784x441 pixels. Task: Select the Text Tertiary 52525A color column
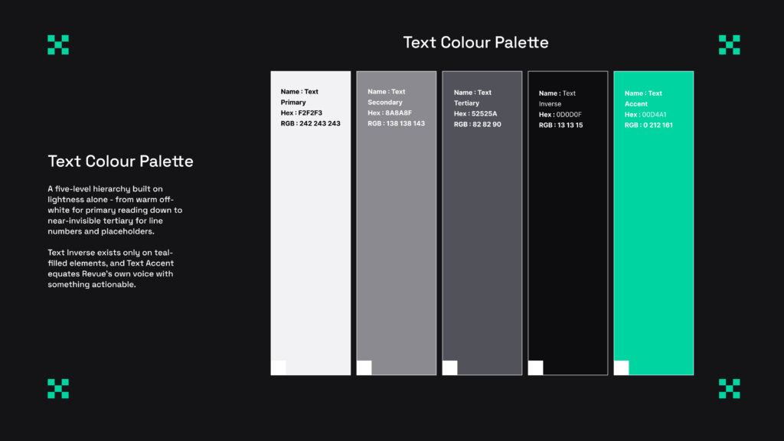[482, 223]
